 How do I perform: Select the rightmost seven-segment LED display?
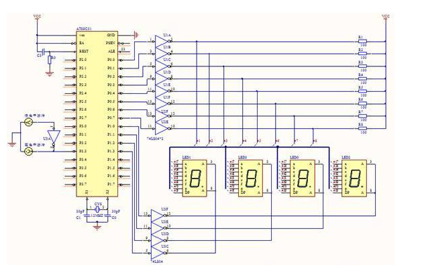tap(354, 178)
